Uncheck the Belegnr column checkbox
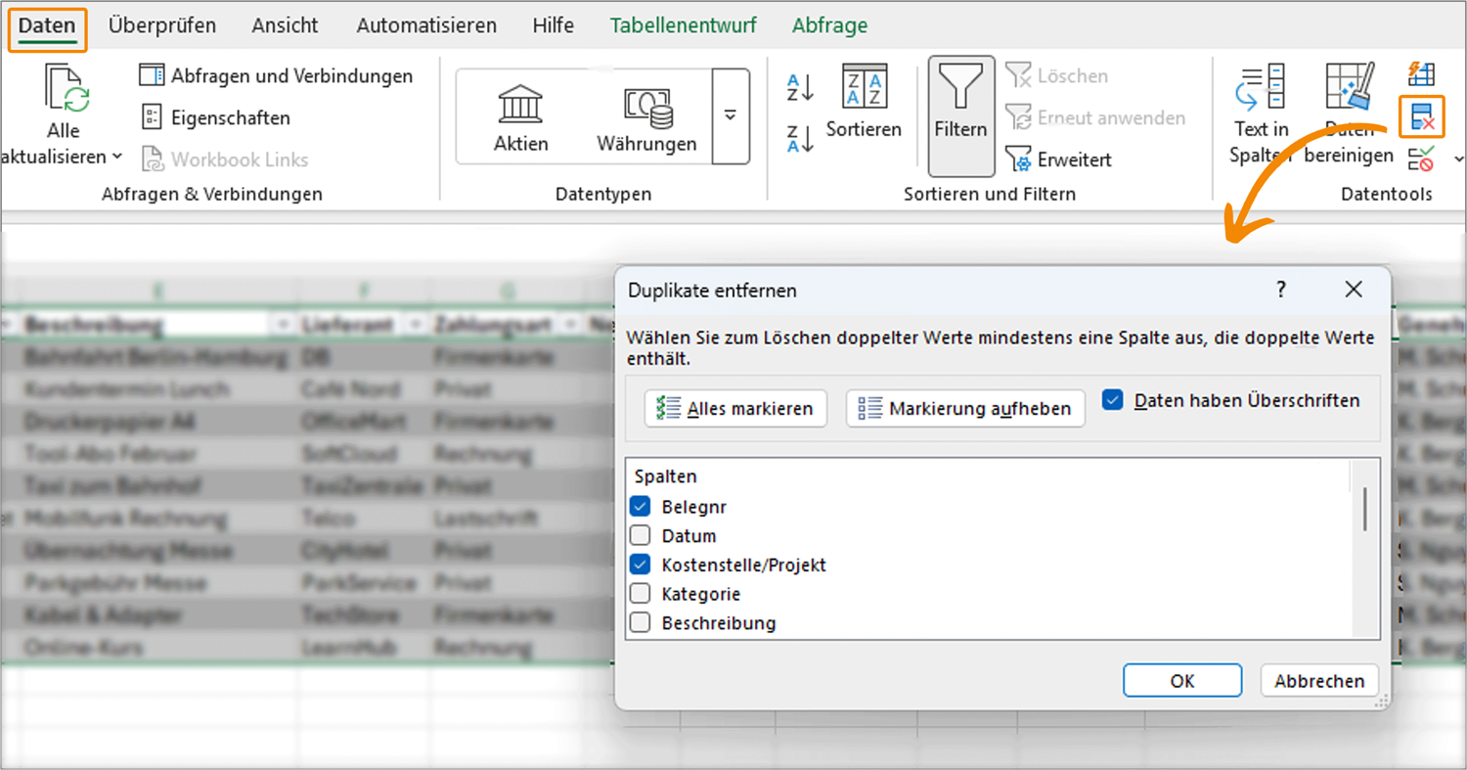Viewport: 1467px width, 770px height. coord(641,507)
